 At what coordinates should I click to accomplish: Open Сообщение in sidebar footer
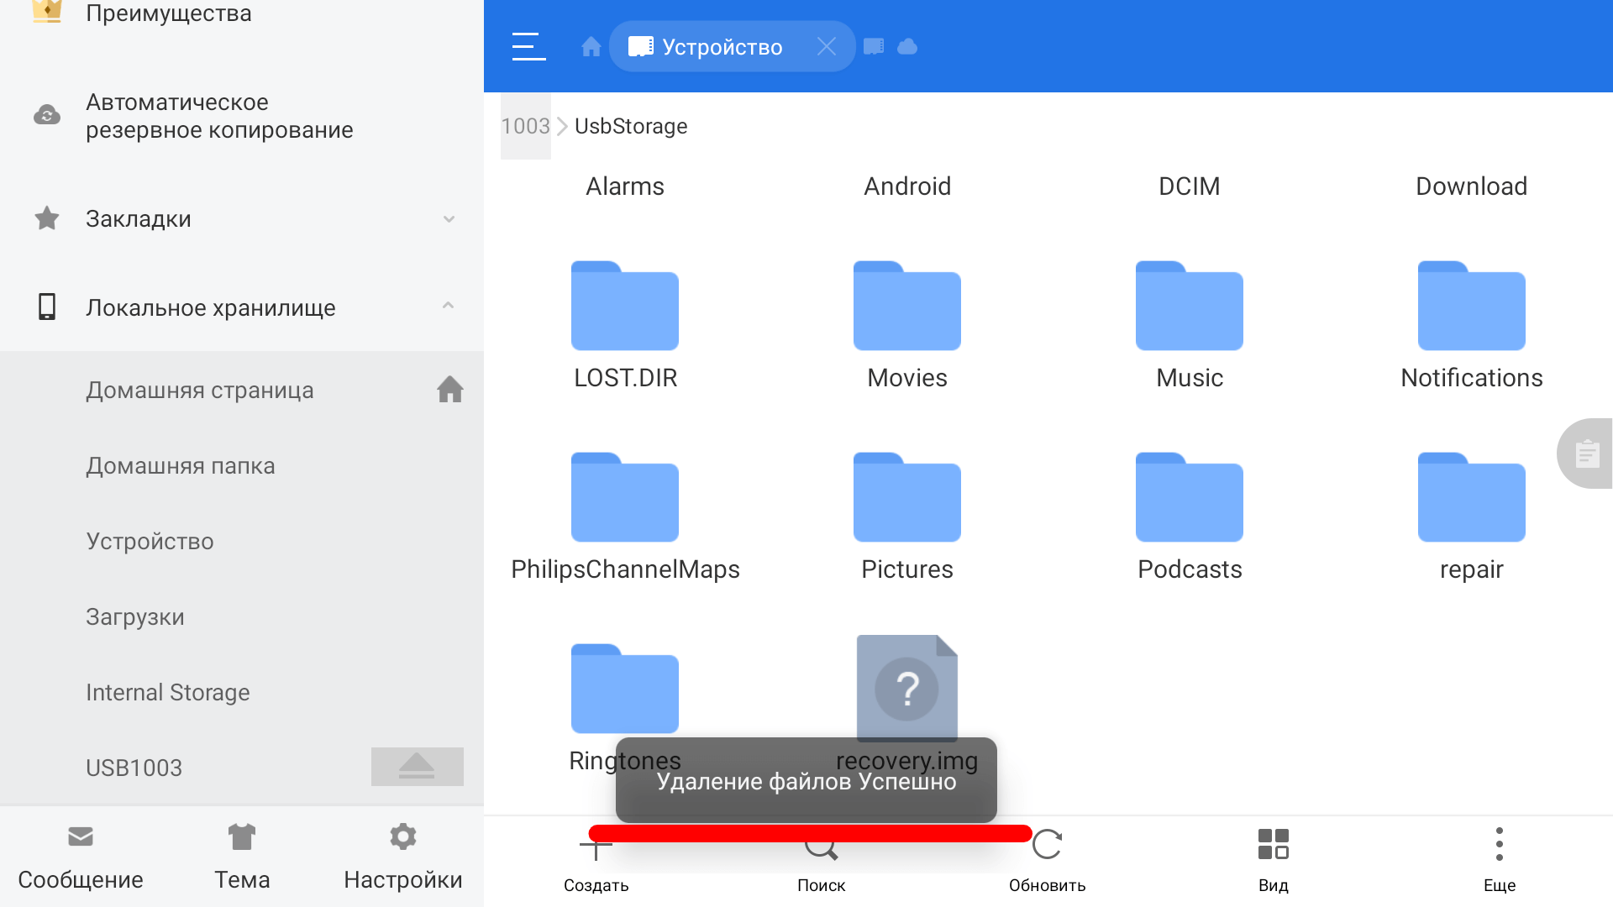pyautogui.click(x=81, y=858)
